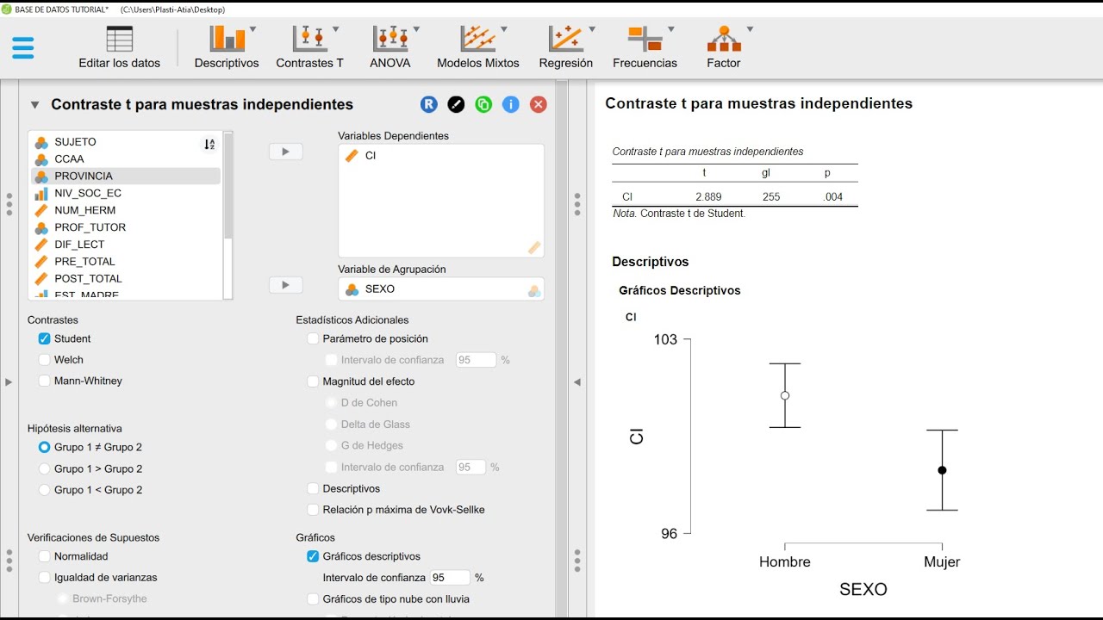Select the DIF_LECT variable

125,245
